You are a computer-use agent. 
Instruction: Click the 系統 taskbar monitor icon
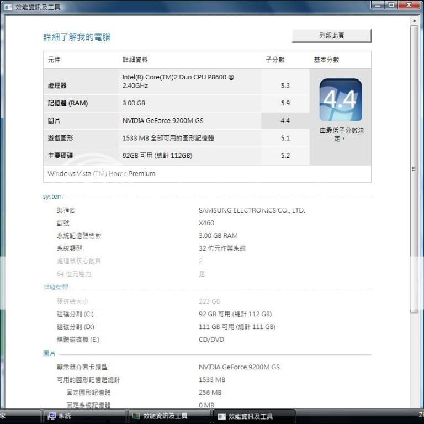[52, 416]
